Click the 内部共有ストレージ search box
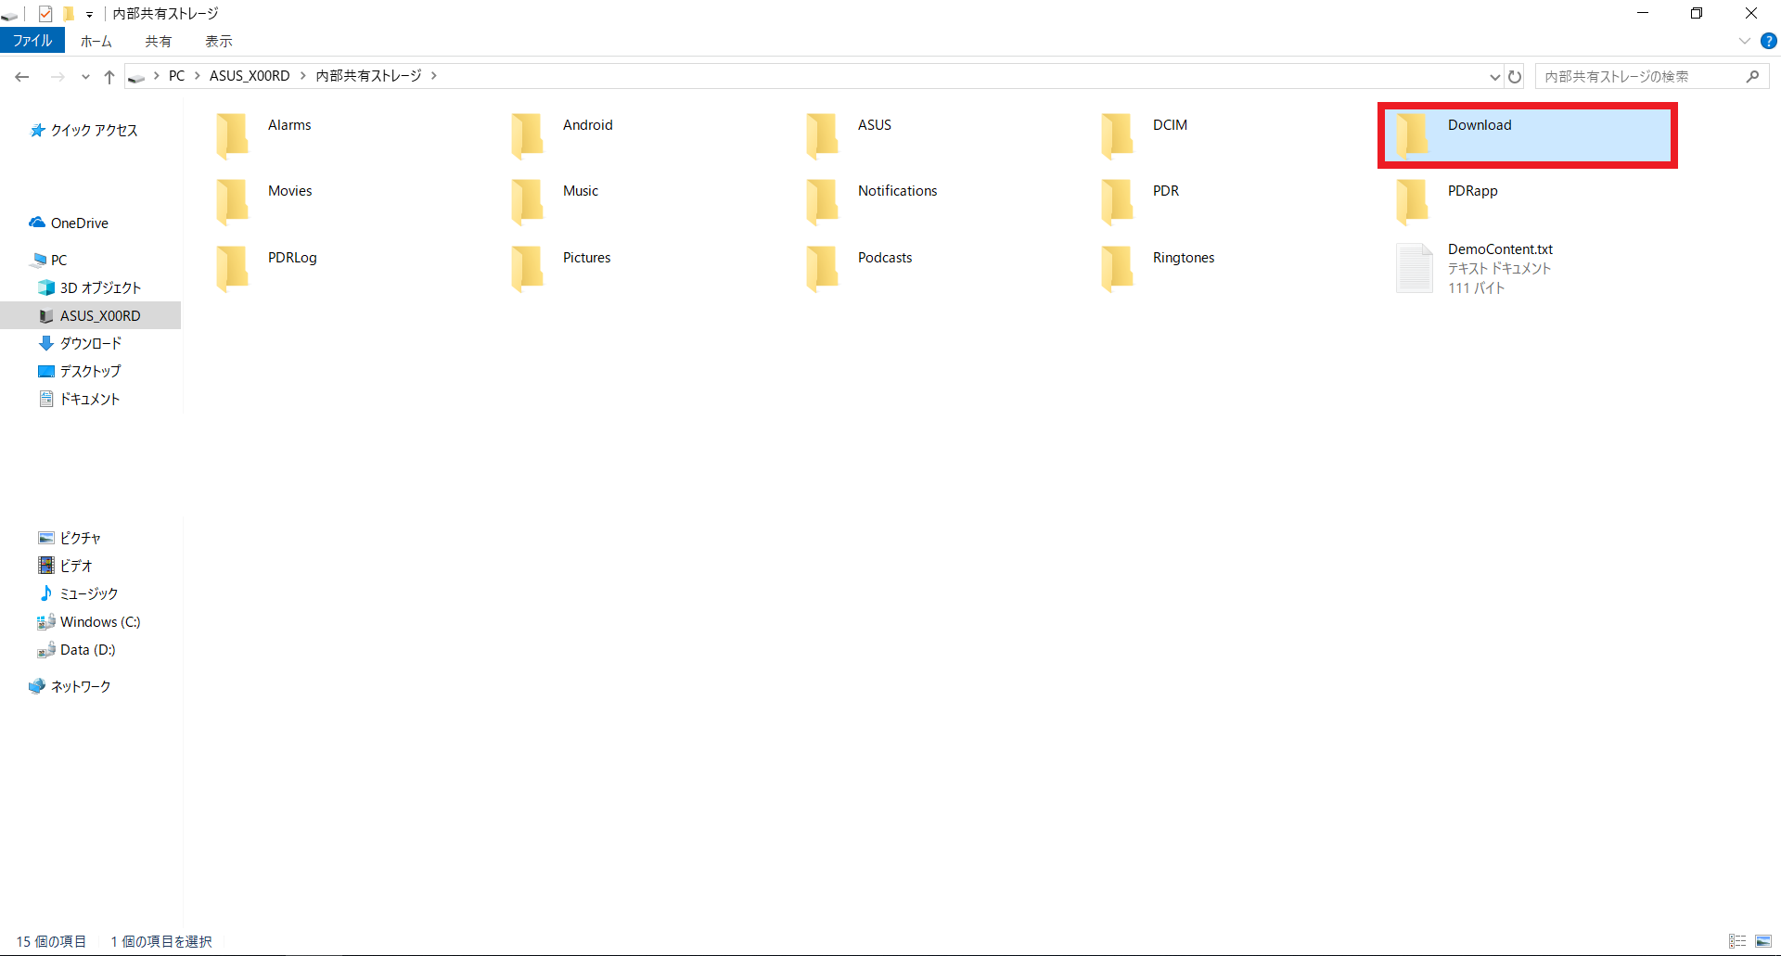The width and height of the screenshot is (1781, 956). click(1640, 77)
